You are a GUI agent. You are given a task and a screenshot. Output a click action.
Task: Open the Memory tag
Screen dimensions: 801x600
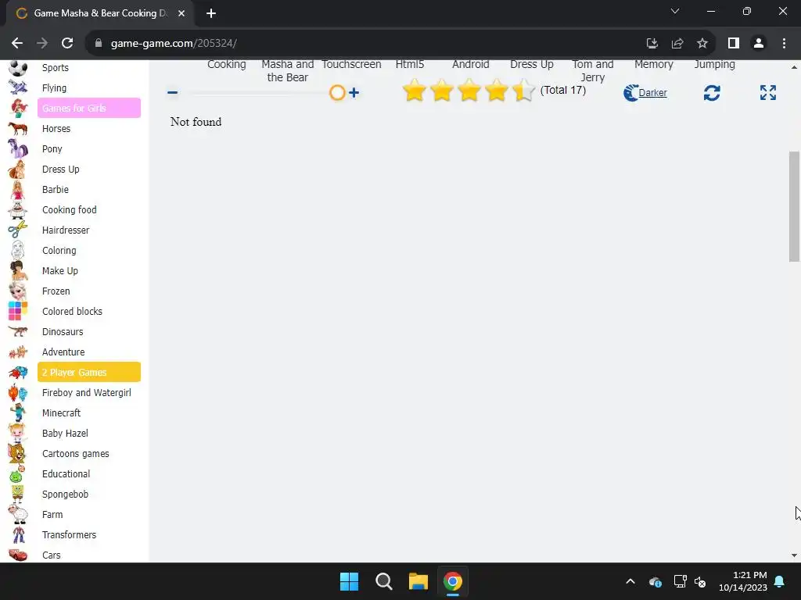tap(654, 64)
